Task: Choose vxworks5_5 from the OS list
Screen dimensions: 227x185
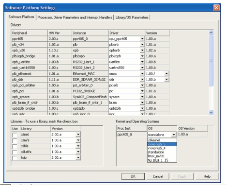Action: 162,144
